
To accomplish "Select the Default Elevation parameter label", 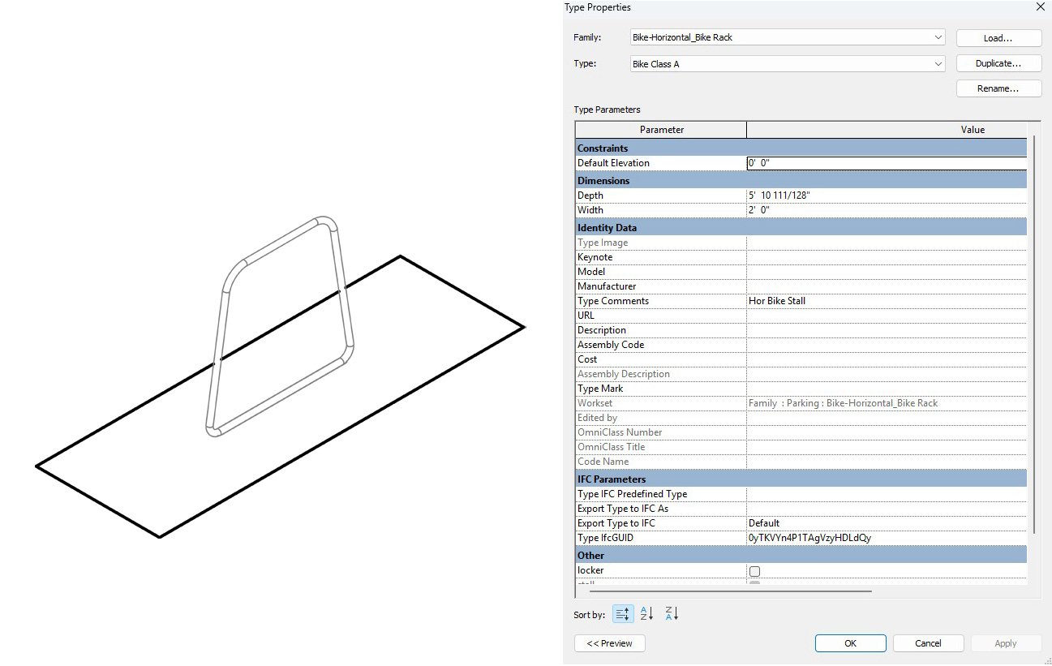I will (613, 163).
